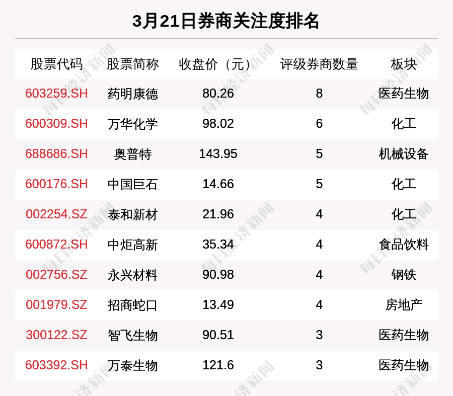Select the stock name 招商蛇口

click(x=132, y=305)
